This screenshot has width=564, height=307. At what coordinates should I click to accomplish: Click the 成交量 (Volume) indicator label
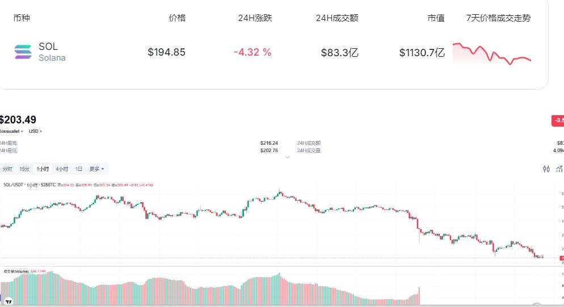point(16,271)
